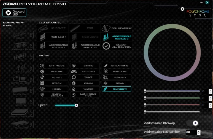Toggle Mouse Pad component sync
This screenshot has height=139, width=213.
[x=31, y=91]
